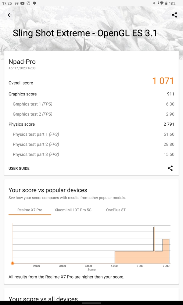Open the YouTube notification icon in status bar
The width and height of the screenshot is (183, 305).
point(22,3)
